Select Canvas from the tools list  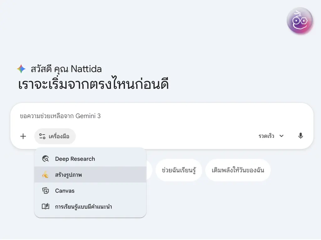click(x=65, y=191)
